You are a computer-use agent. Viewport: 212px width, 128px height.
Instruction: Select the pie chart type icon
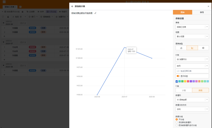203,48
